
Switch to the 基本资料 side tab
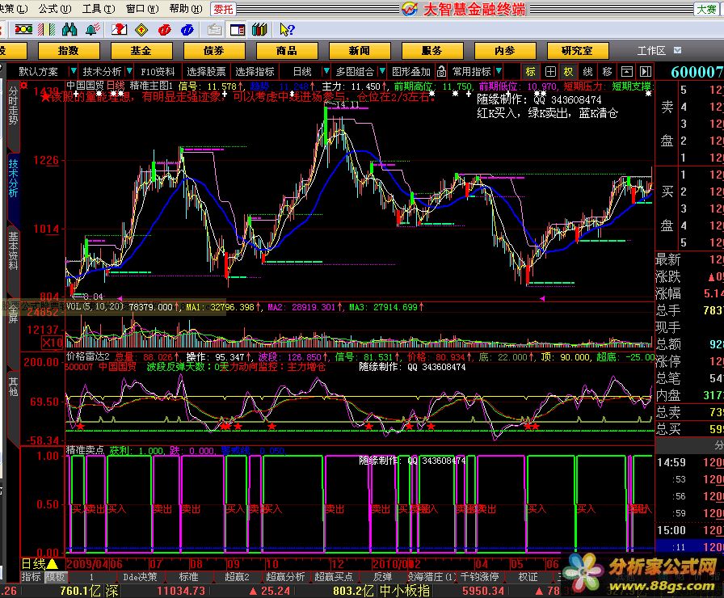pyautogui.click(x=14, y=251)
